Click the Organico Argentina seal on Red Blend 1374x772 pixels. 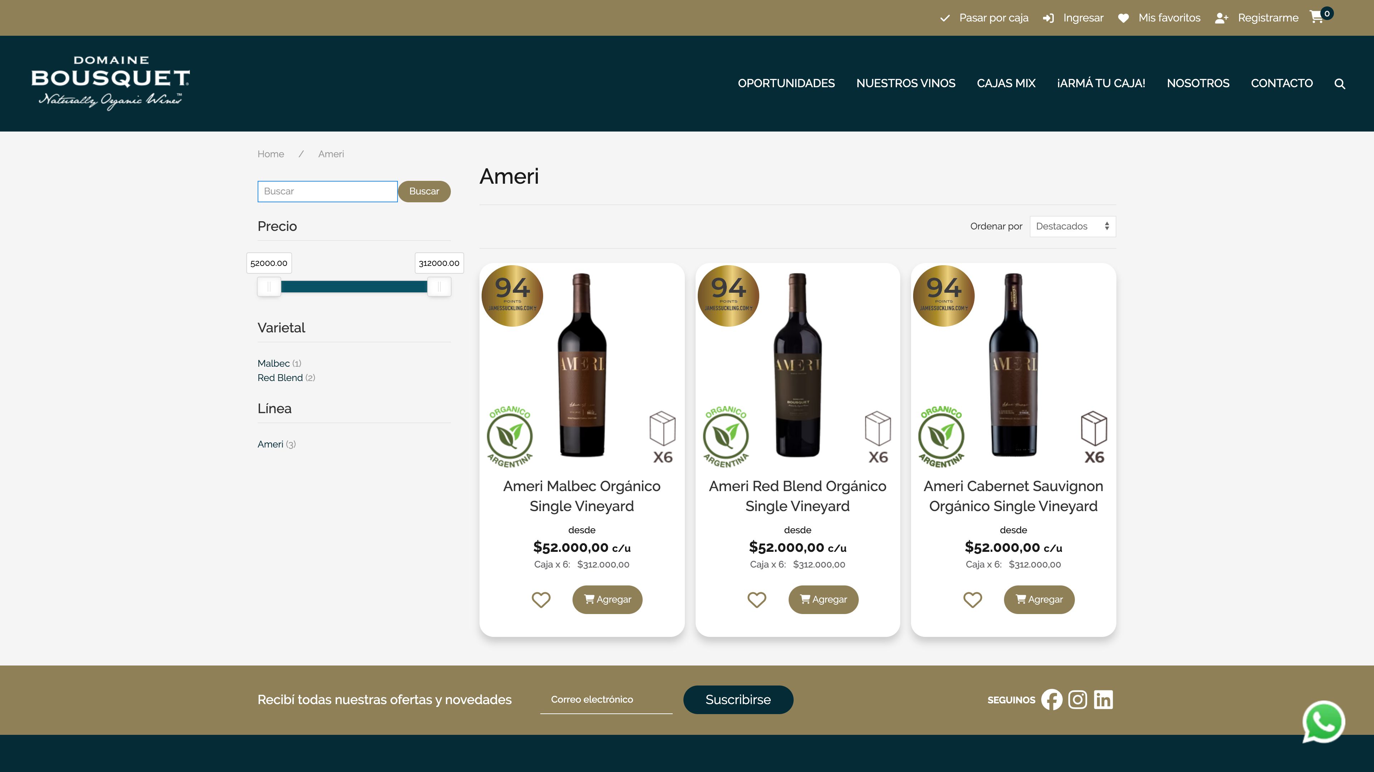[726, 436]
